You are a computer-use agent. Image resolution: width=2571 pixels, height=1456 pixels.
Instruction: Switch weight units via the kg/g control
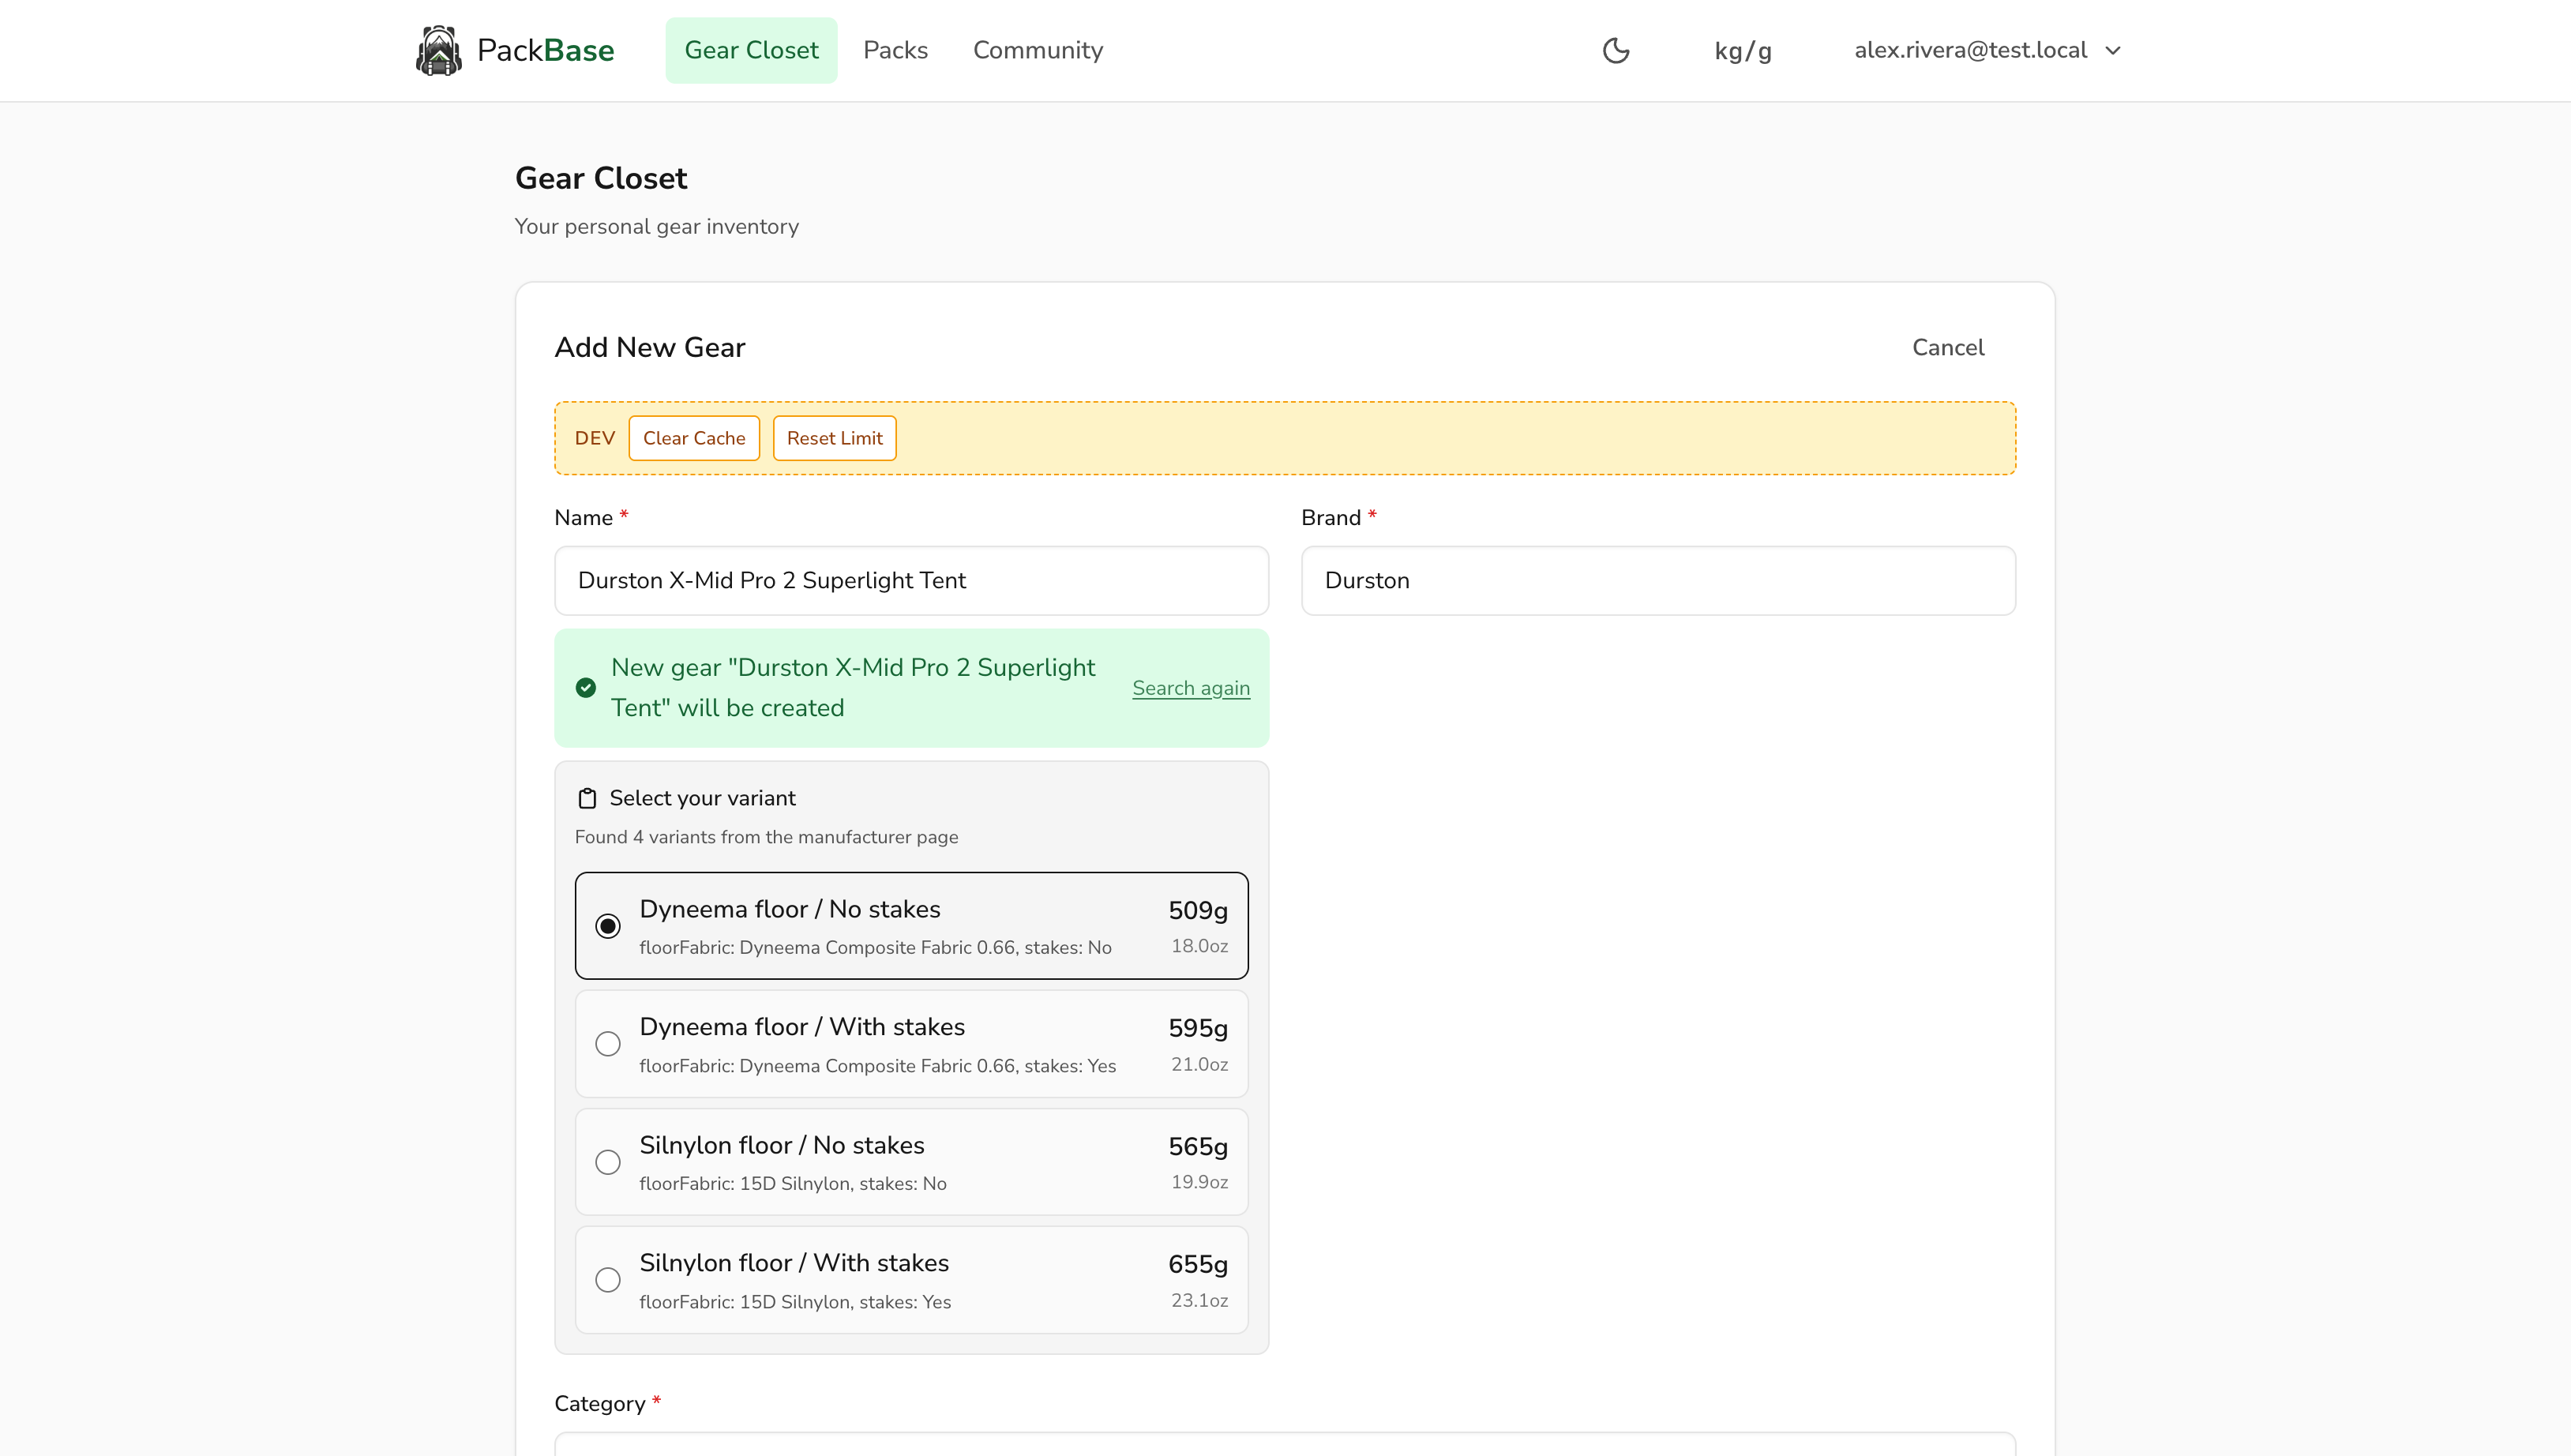click(x=1742, y=49)
